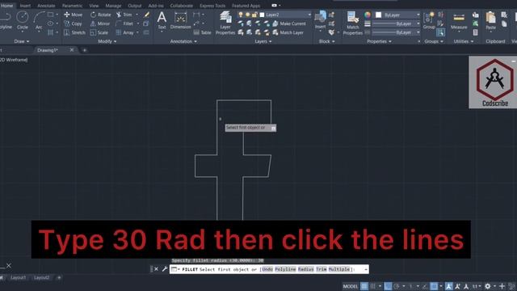This screenshot has height=291, width=517.
Task: Activate the Trim command
Action: pyautogui.click(x=124, y=15)
